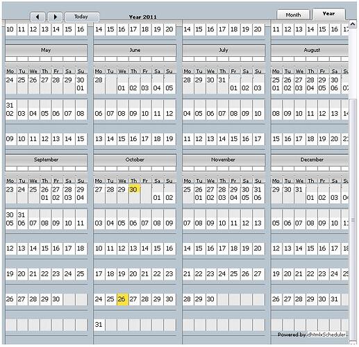The image size is (359, 347).
Task: Click the September month header
Action: 47,160
